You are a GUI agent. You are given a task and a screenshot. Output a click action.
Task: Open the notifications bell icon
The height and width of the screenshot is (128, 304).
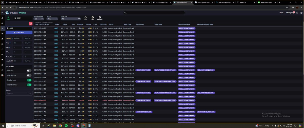coord(297,13)
